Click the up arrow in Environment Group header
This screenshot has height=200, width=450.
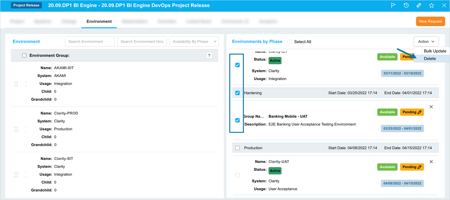209,55
